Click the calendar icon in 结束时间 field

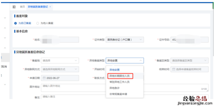[x=174, y=69]
